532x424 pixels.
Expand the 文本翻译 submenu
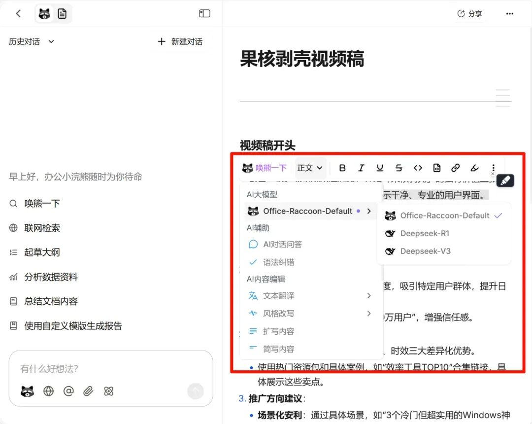point(310,296)
